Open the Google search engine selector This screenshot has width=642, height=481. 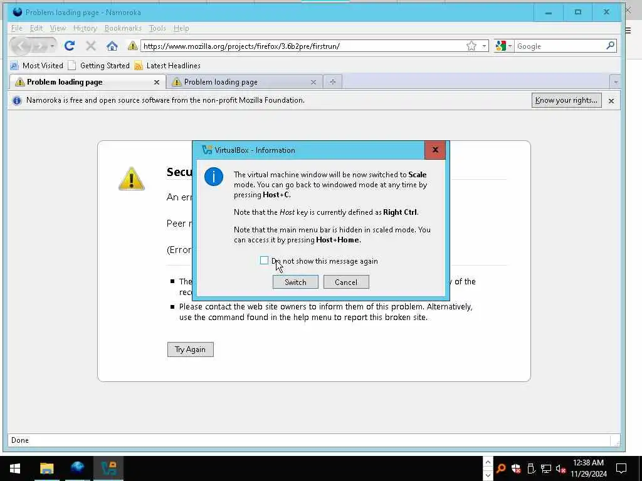coord(503,46)
